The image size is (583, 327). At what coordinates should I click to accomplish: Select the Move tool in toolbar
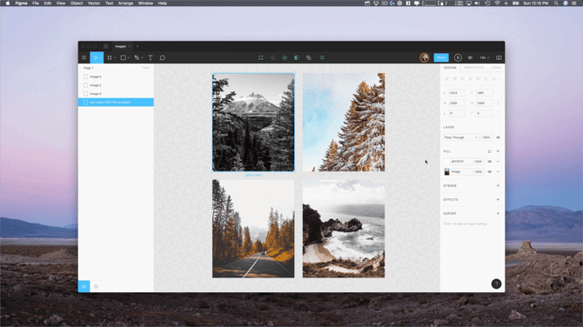click(96, 57)
